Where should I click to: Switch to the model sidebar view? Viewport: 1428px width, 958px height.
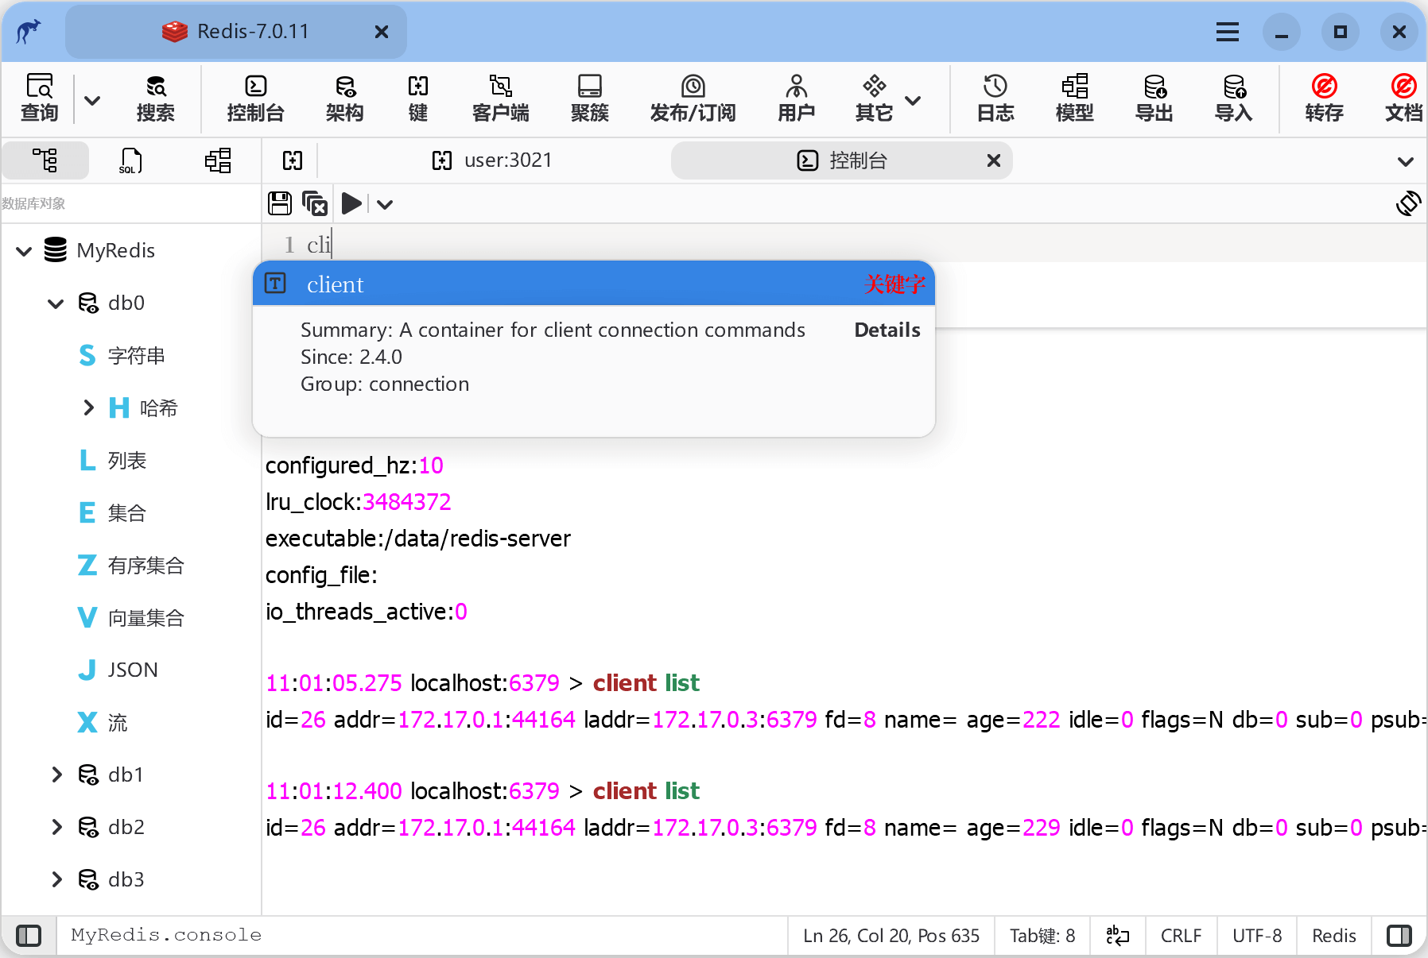coord(218,160)
